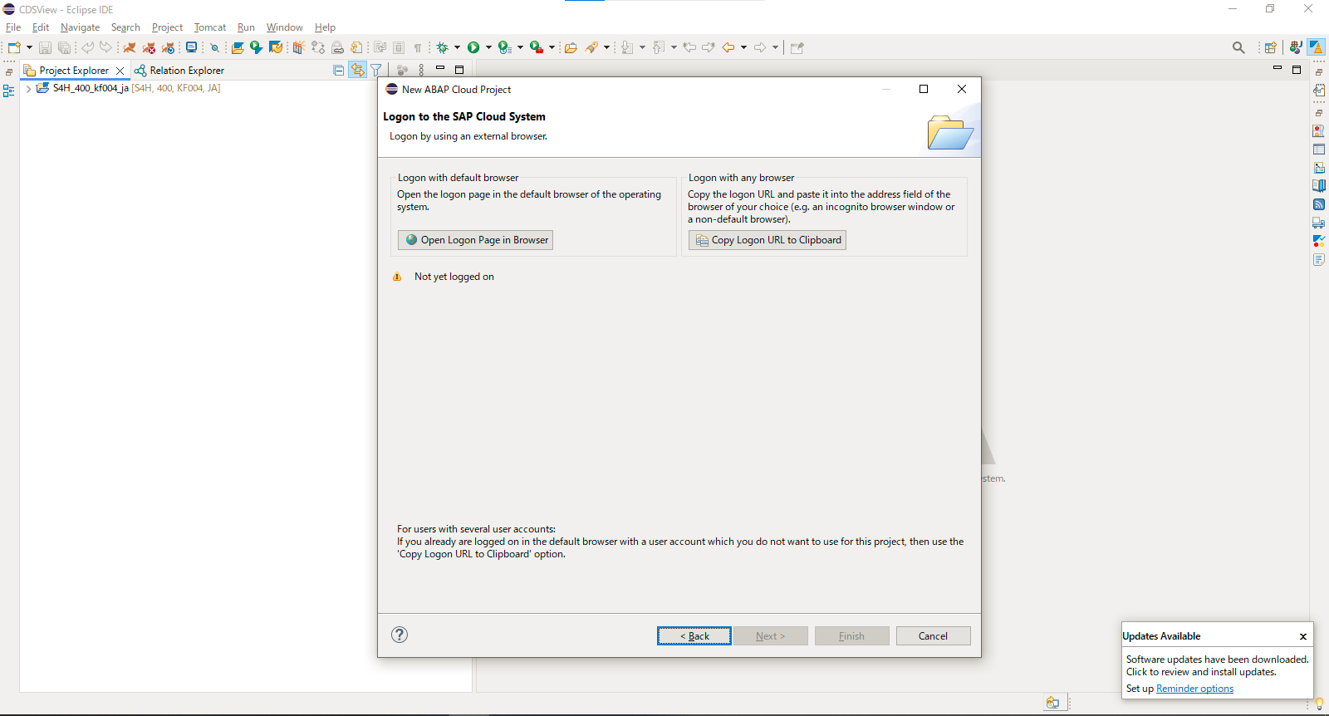Viewport: 1329px width, 716px height.
Task: Open the Debug dropdown arrow
Action: [x=457, y=47]
